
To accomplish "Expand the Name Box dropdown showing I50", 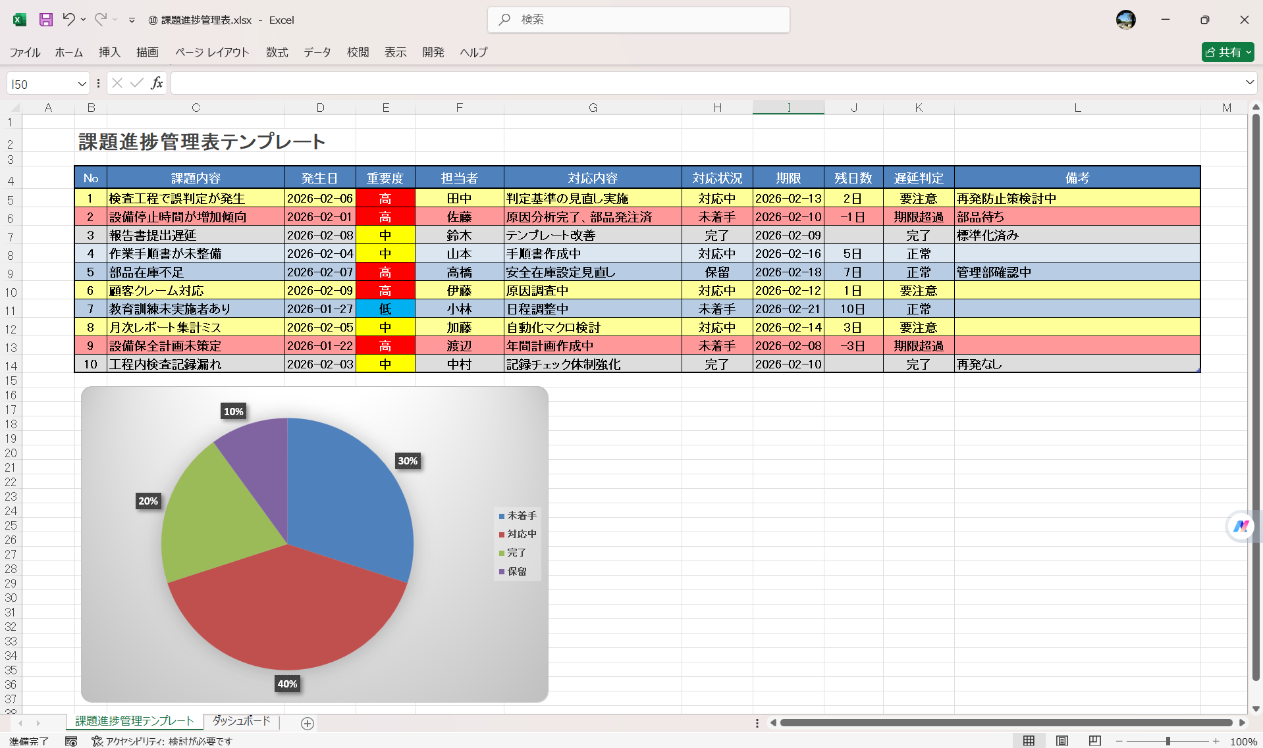I will click(81, 83).
